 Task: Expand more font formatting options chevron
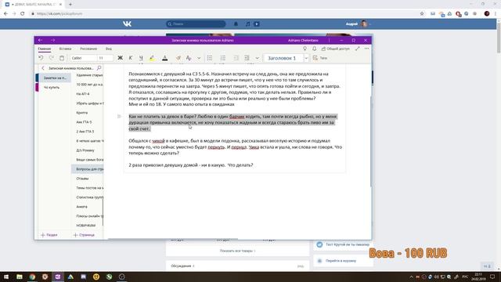pos(199,58)
